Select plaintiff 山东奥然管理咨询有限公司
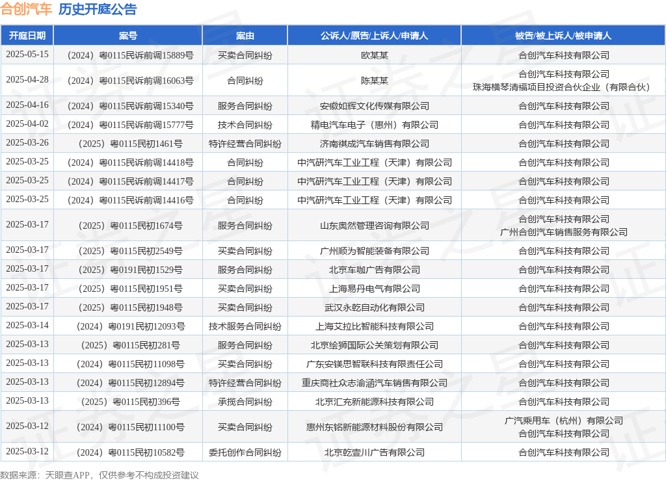 tap(374, 226)
